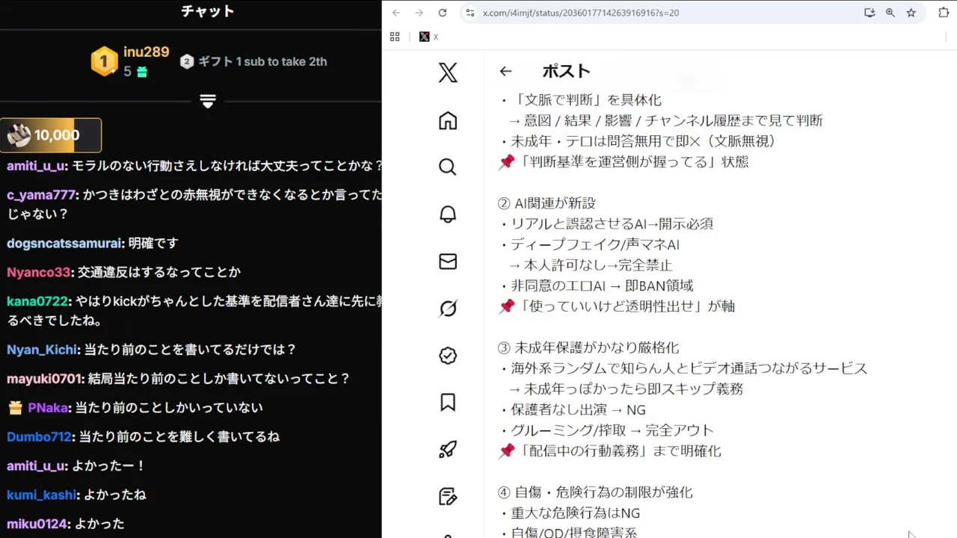The width and height of the screenshot is (957, 538).
Task: Open X messages envelope icon
Action: point(448,262)
